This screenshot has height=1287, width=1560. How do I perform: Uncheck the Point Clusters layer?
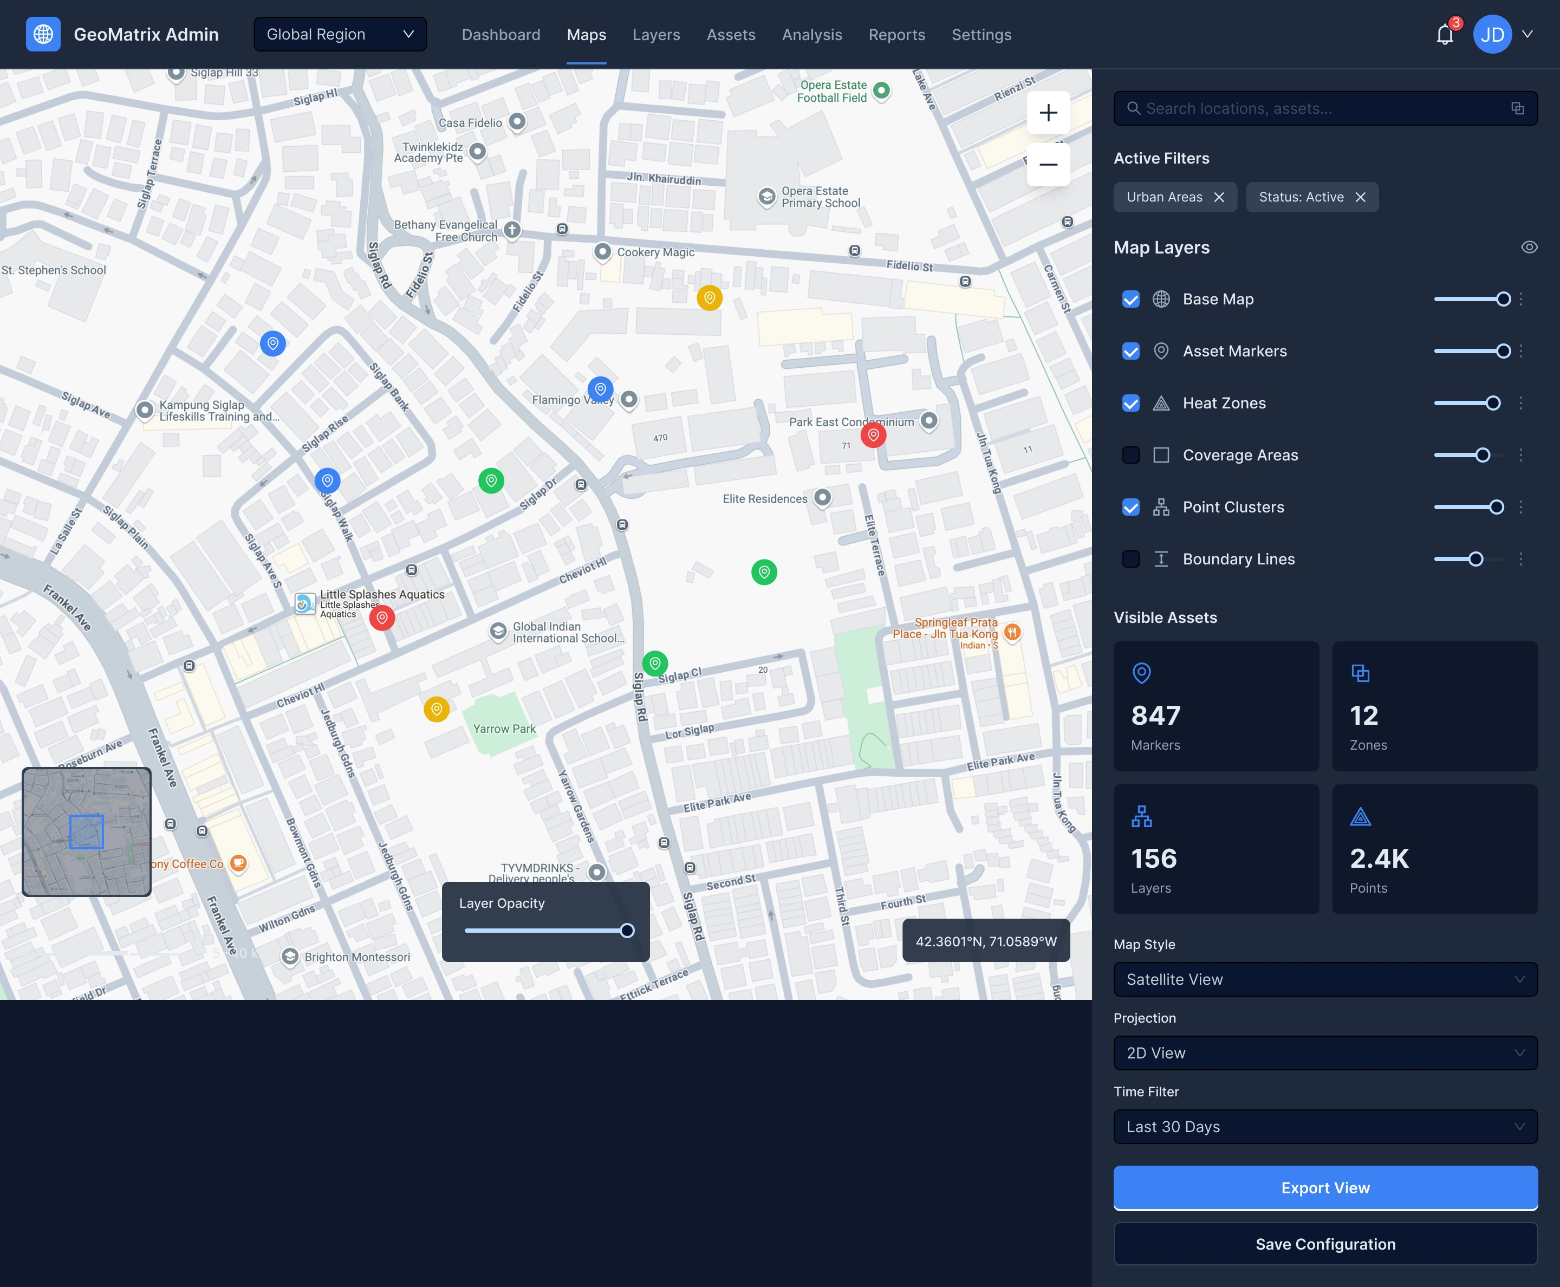1130,507
